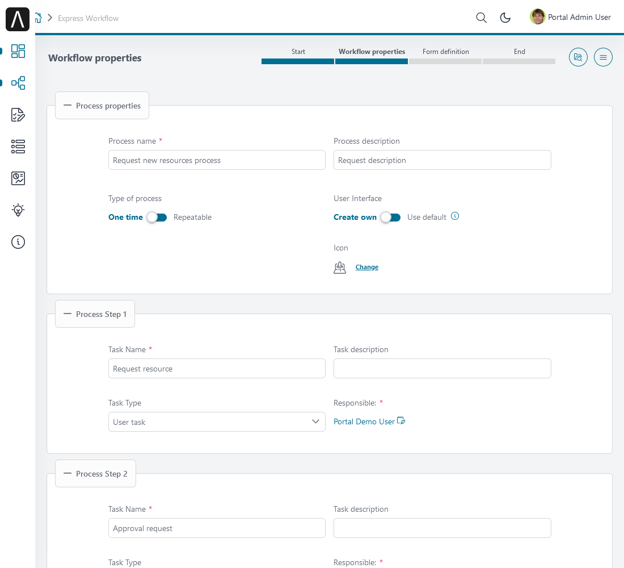Image resolution: width=624 pixels, height=568 pixels.
Task: Click the edit icon beside Portal Demo User
Action: (401, 421)
